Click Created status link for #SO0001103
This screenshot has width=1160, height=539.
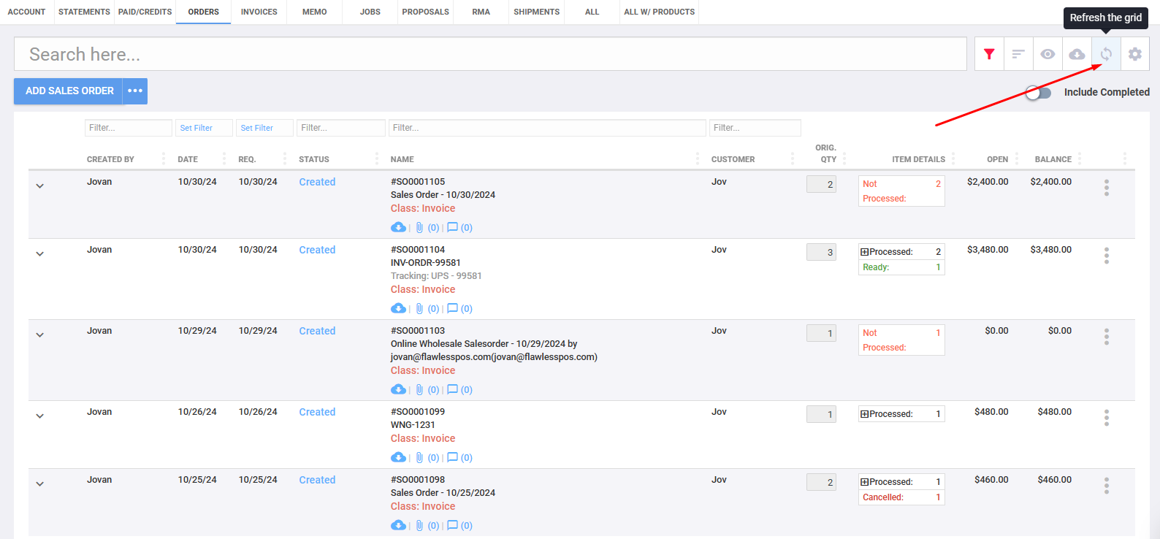tap(317, 331)
